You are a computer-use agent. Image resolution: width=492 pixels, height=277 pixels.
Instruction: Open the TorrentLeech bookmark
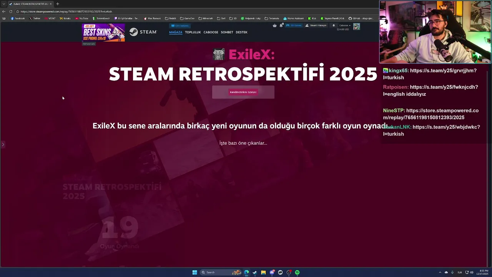pyautogui.click(x=101, y=18)
